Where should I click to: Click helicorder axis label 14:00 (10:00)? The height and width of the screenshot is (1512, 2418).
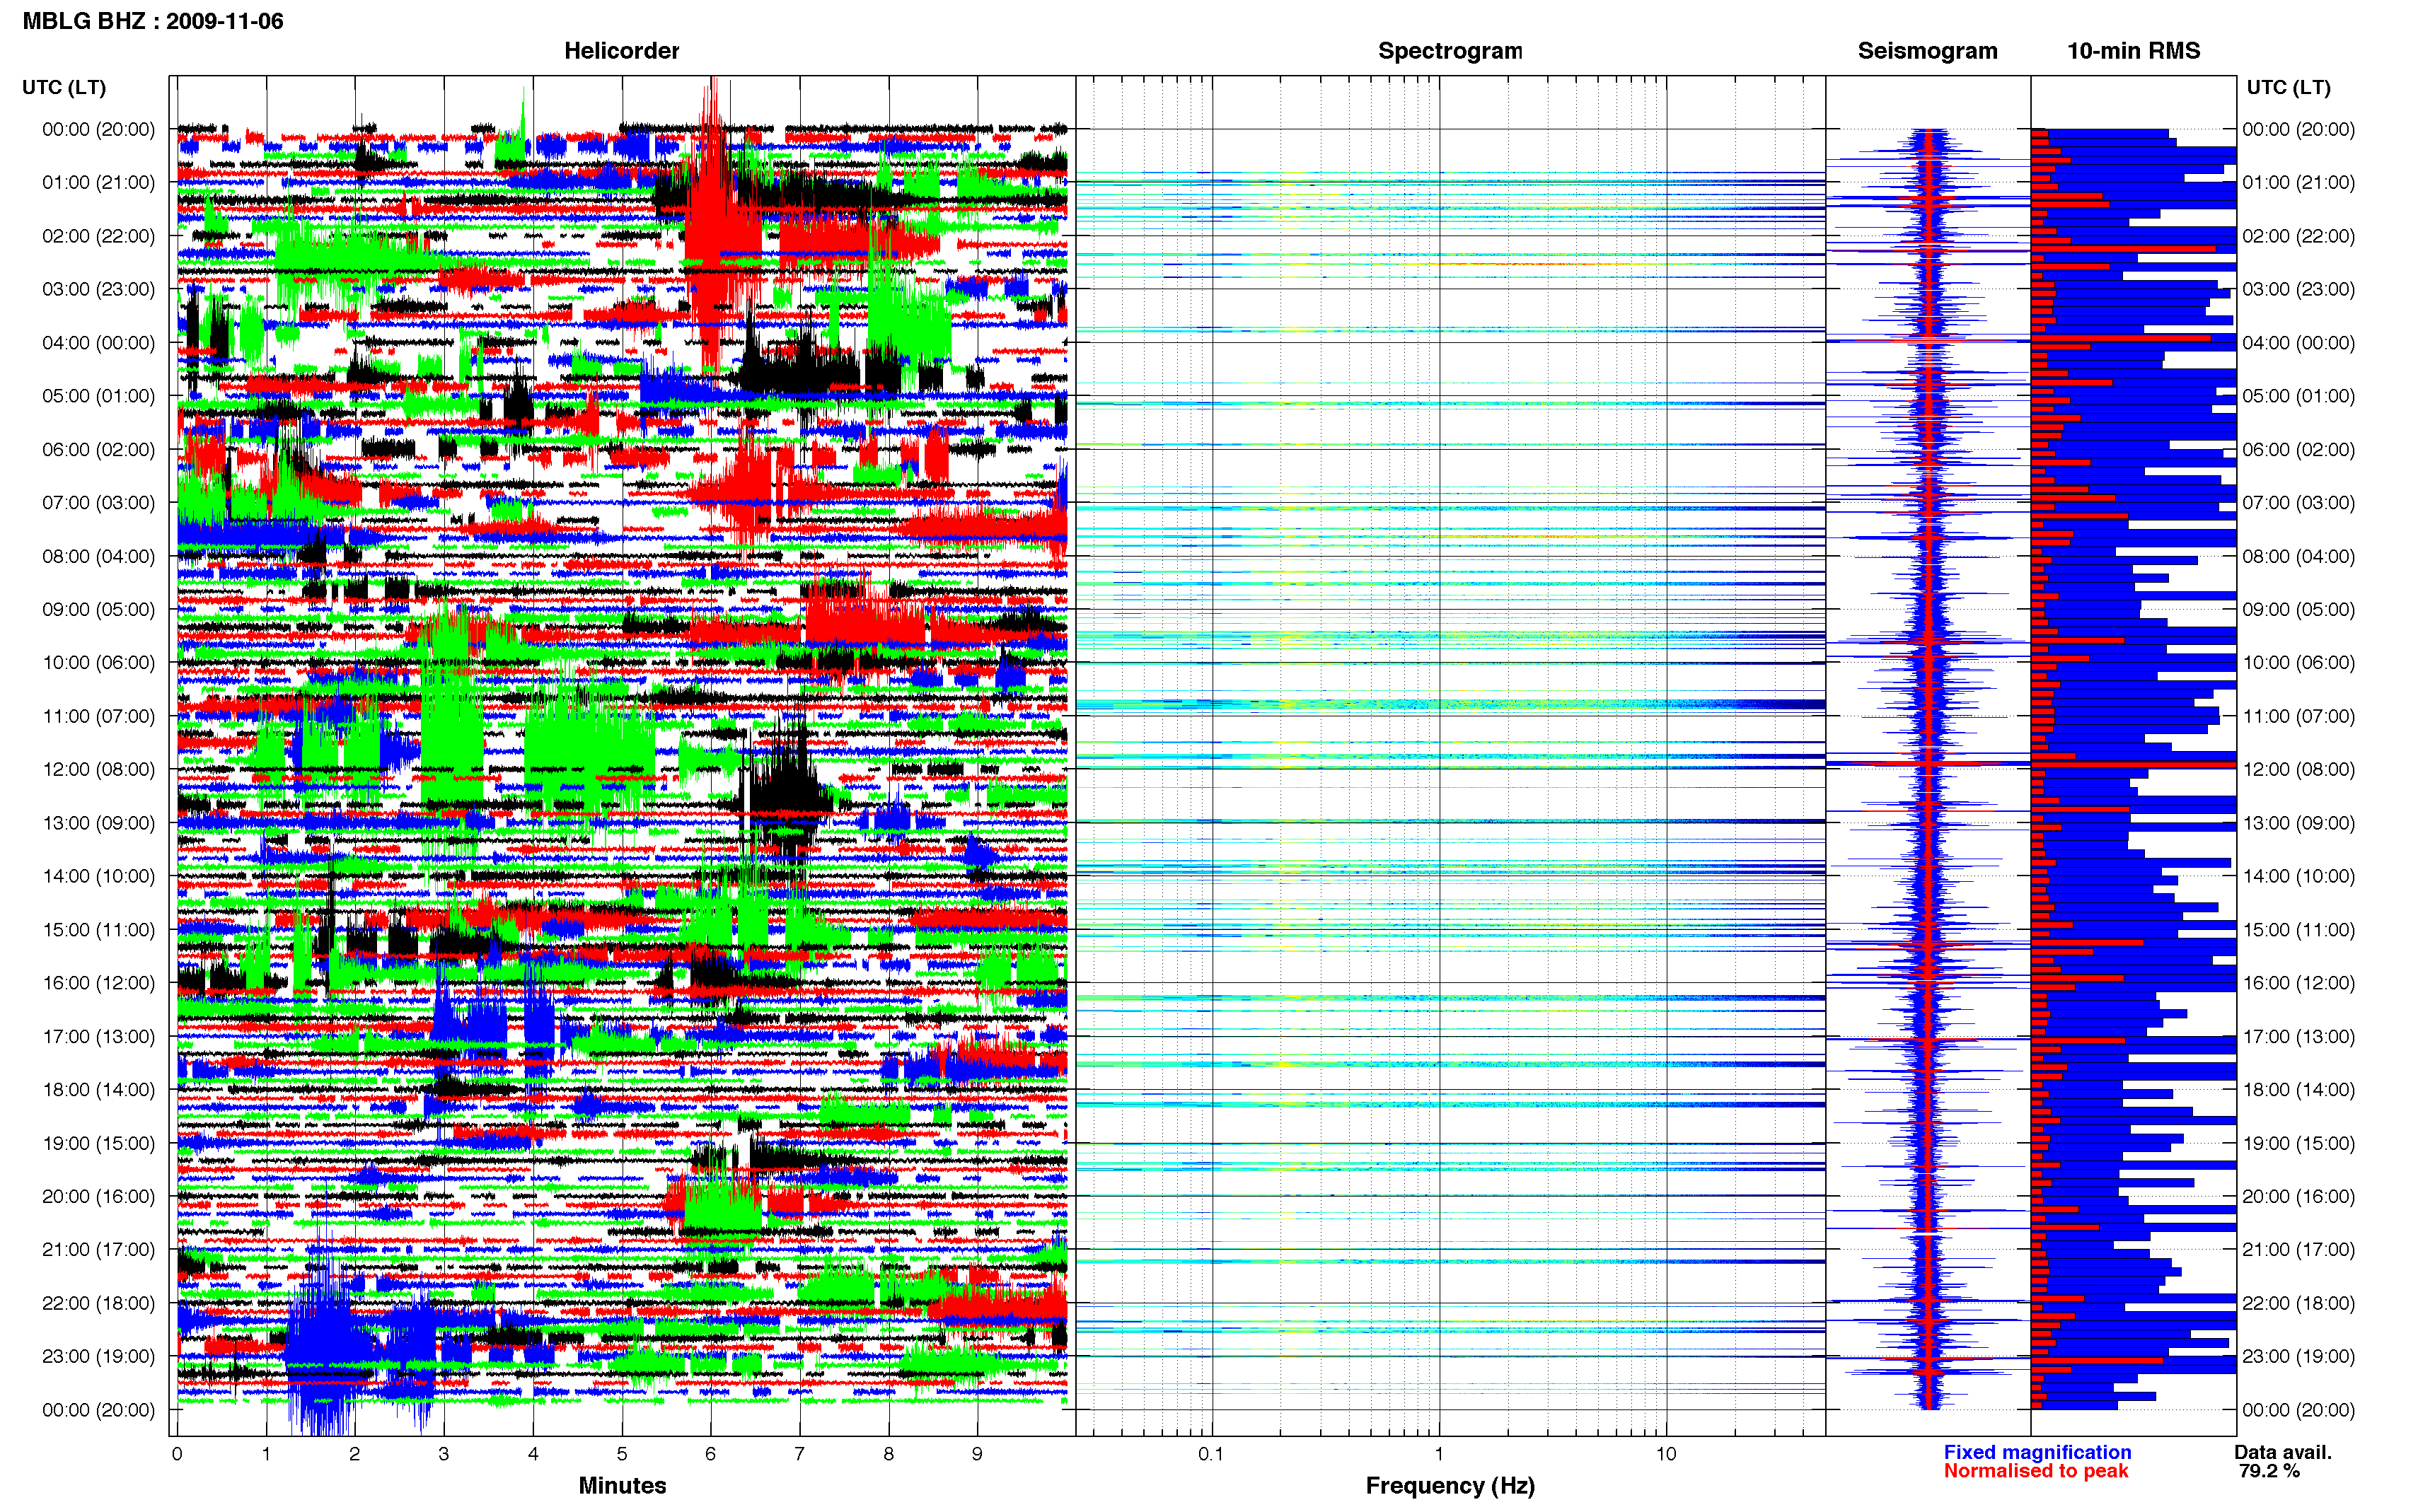[x=98, y=876]
